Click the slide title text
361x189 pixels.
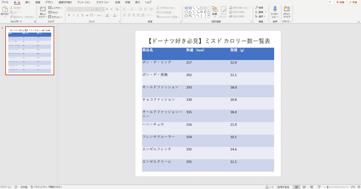click(x=208, y=41)
